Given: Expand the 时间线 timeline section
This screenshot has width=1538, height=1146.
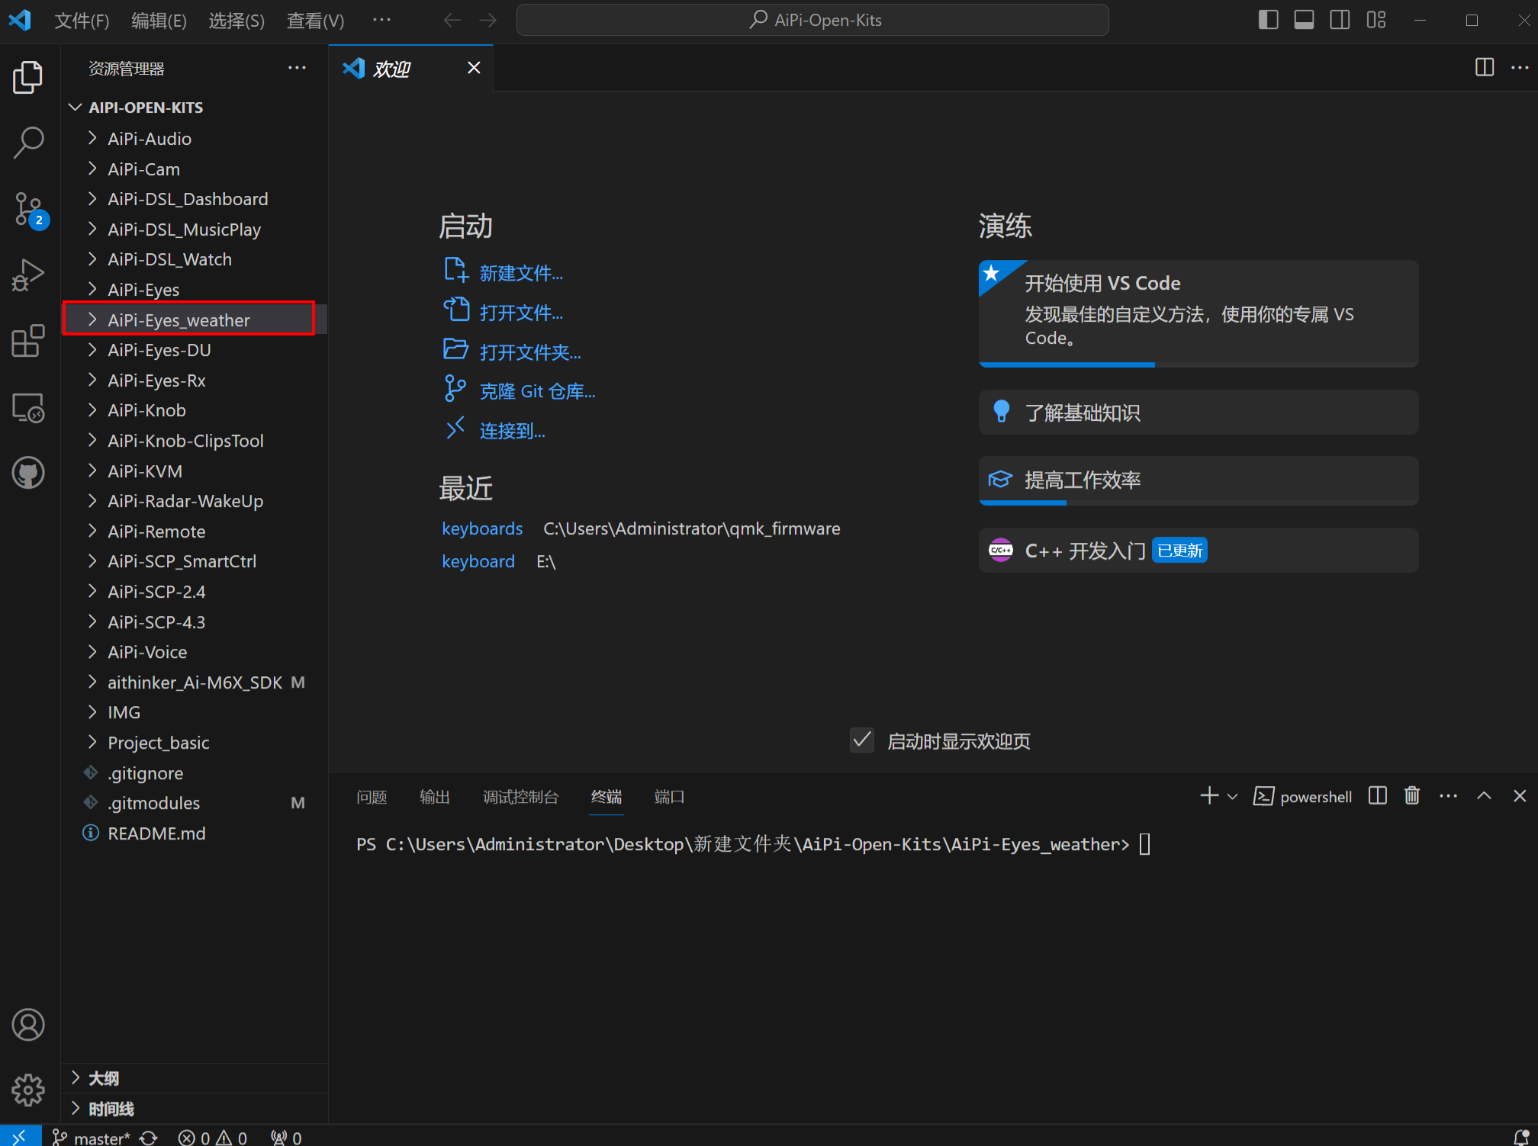Looking at the screenshot, I should pos(195,1109).
